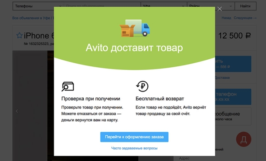Click the write message сообщение button
Screen dimensions: 266x161
pos(233,116)
